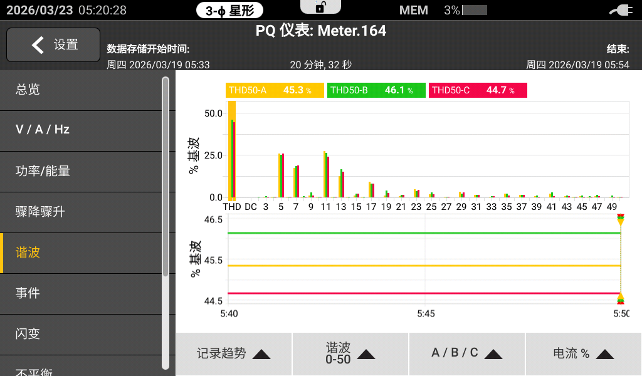
Task: Click the top trend cursor marker
Action: 621,219
